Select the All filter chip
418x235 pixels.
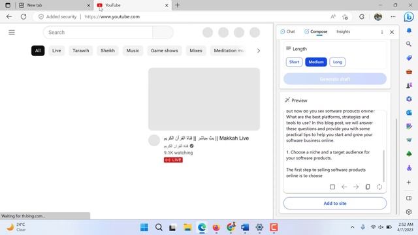pyautogui.click(x=38, y=51)
